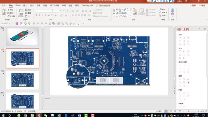Toggle Bold formatting
Image resolution: width=208 pixels, height=117 pixels.
[36, 15]
